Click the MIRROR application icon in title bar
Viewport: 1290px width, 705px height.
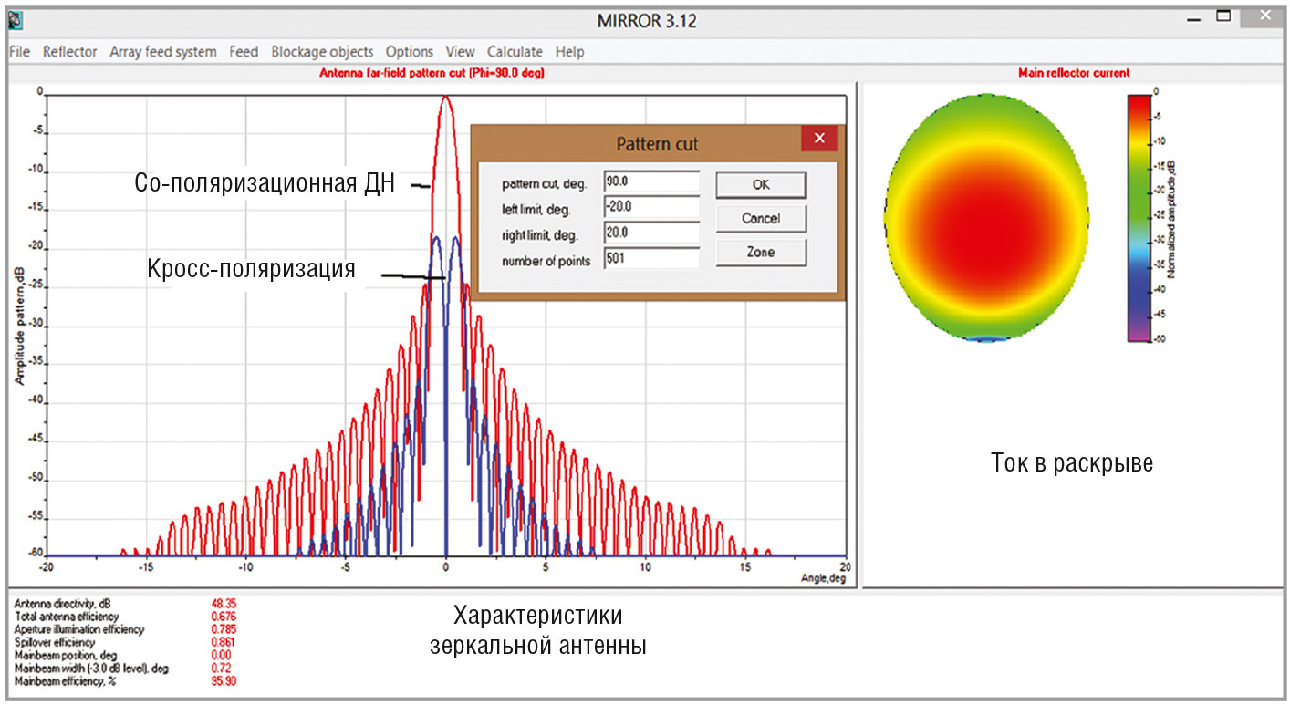coord(16,20)
